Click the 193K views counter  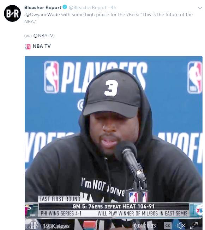[56, 226]
